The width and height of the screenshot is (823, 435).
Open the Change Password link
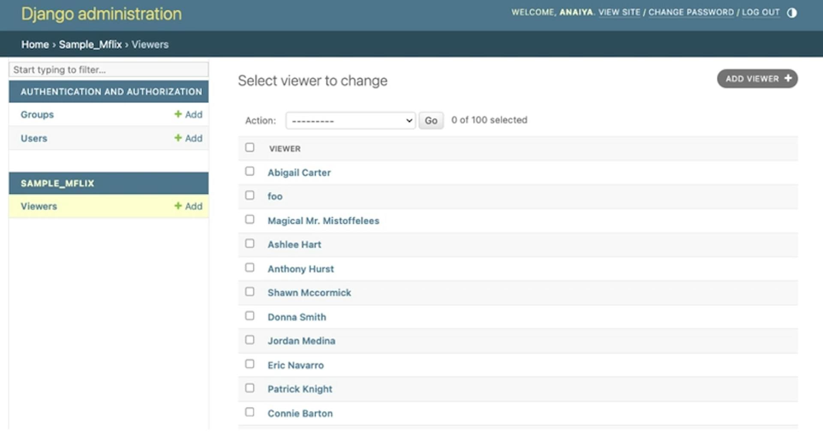click(x=691, y=12)
